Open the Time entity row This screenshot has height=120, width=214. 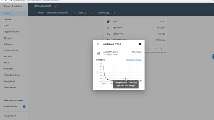(136, 21)
